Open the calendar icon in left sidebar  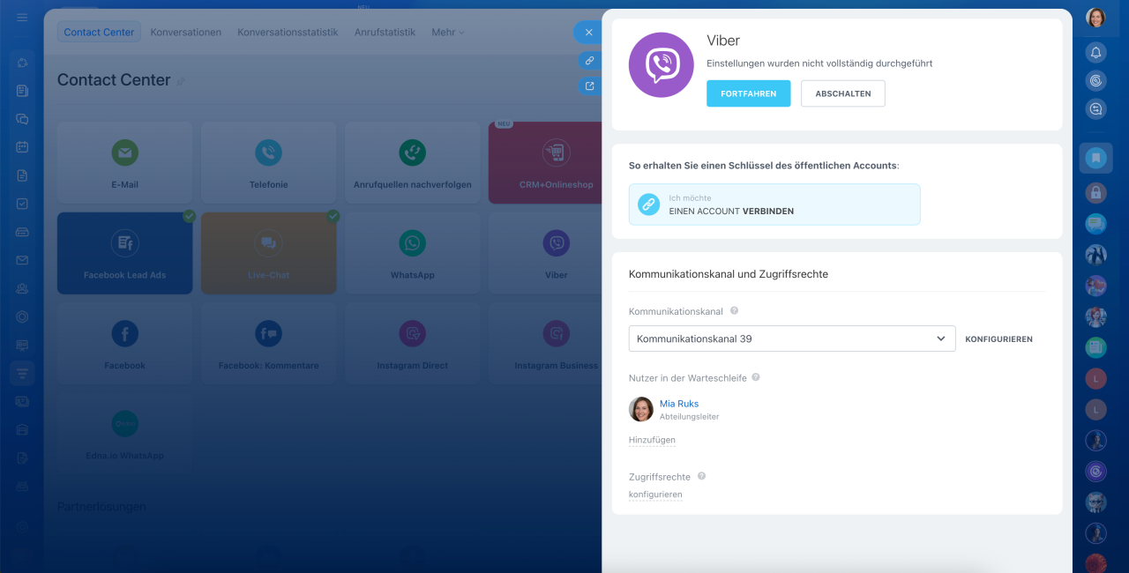[22, 147]
